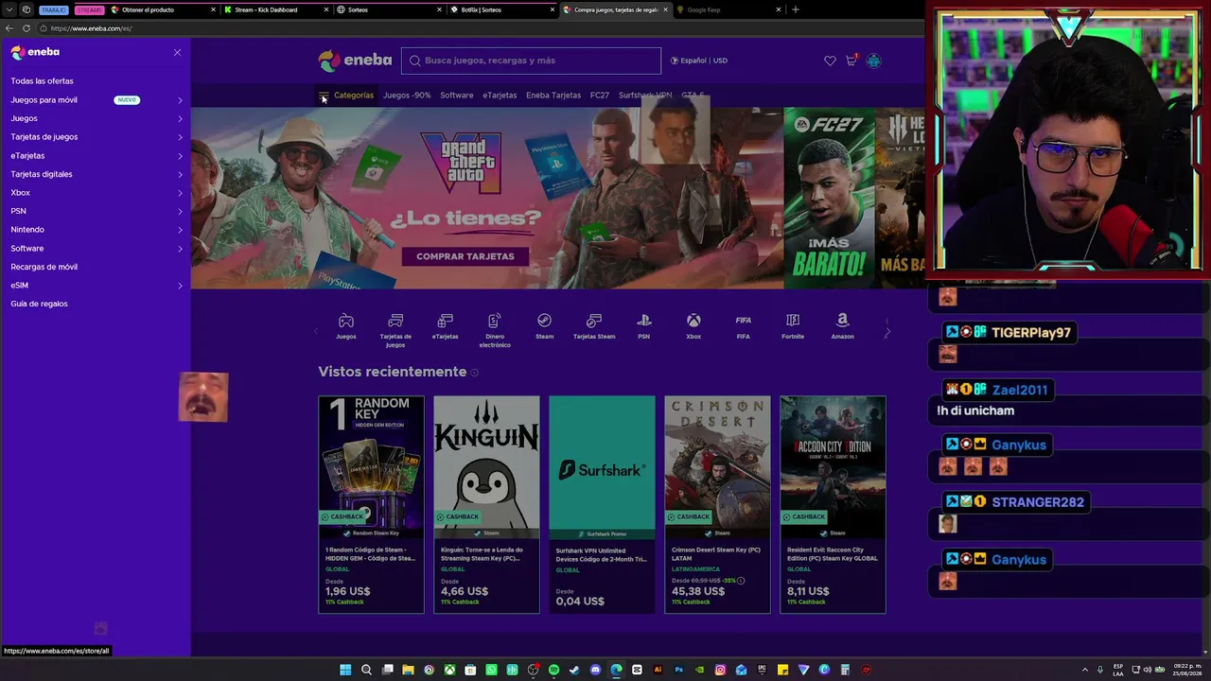Open the user profile avatar
The image size is (1211, 681).
(873, 61)
